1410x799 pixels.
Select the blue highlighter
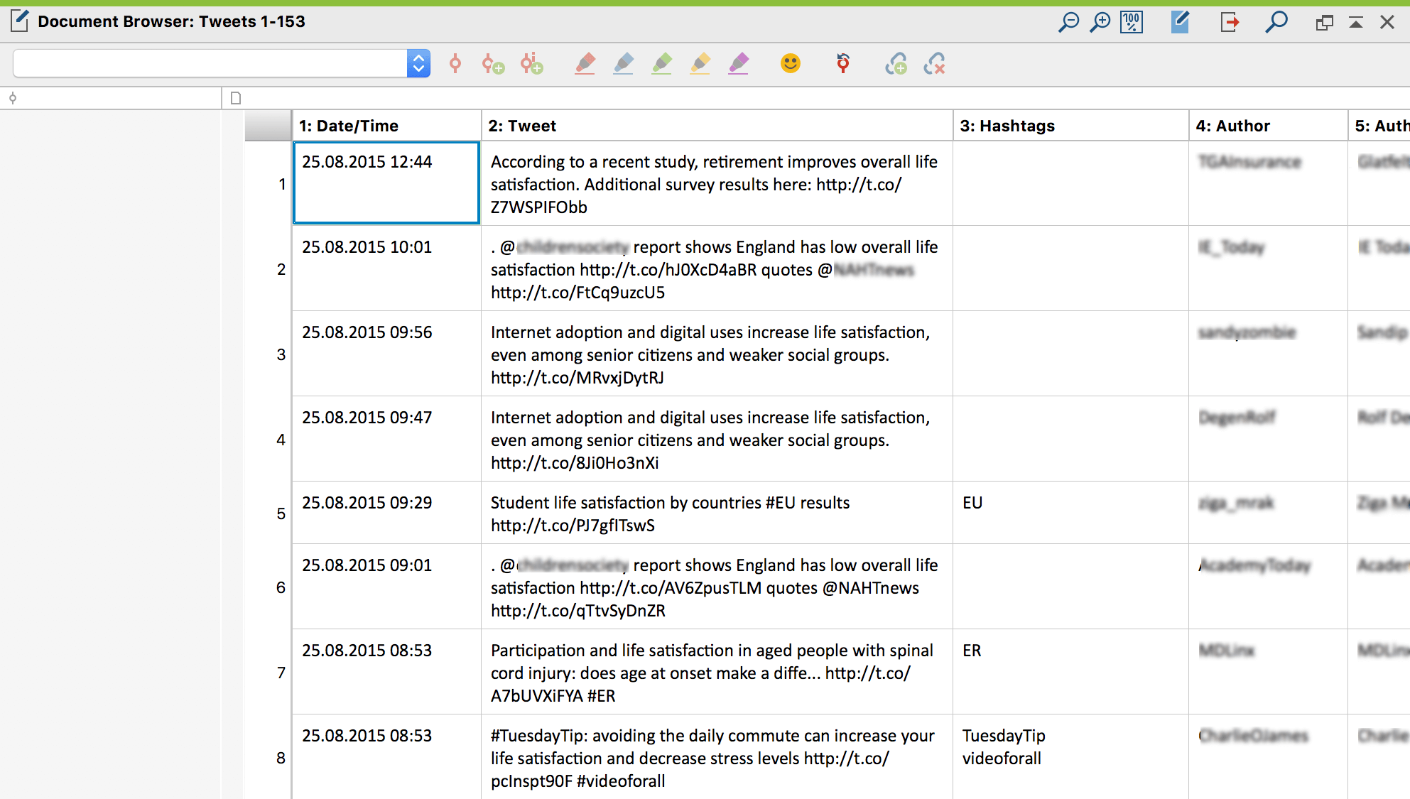623,64
